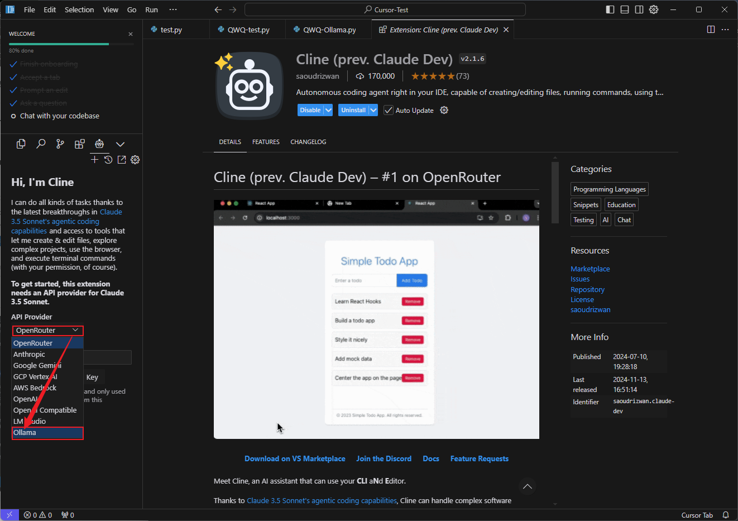738x521 pixels.
Task: Toggle the primary side bar layout icon
Action: [x=610, y=9]
